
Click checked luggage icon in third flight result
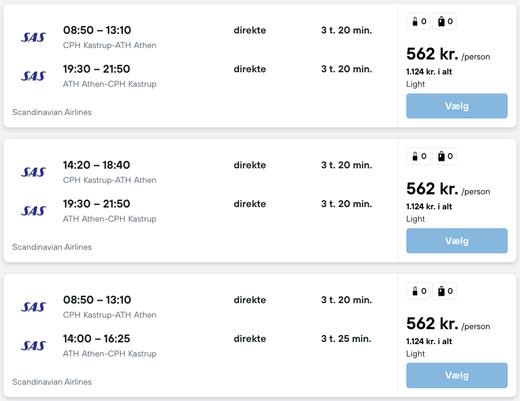[x=441, y=291]
